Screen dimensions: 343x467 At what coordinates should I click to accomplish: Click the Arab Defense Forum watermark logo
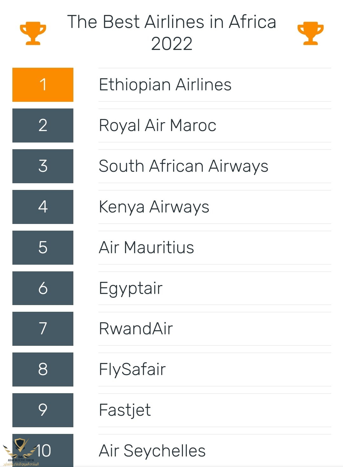click(x=21, y=452)
